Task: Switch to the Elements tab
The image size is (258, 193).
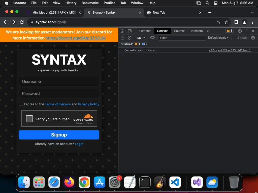Action: point(145,31)
